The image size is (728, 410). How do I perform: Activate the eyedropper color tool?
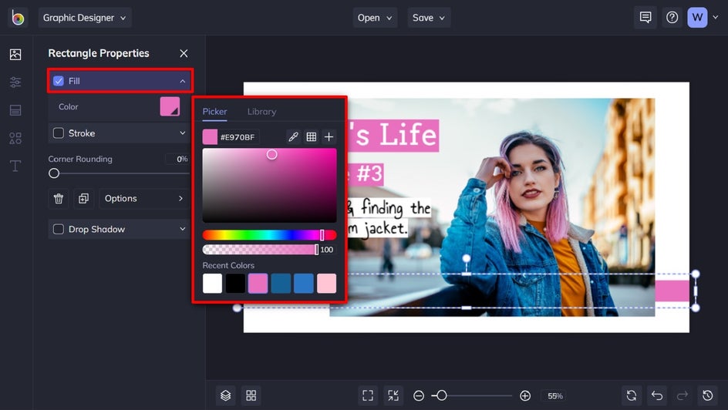click(293, 137)
